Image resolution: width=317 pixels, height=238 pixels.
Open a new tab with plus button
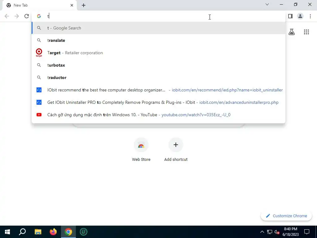[x=84, y=5]
